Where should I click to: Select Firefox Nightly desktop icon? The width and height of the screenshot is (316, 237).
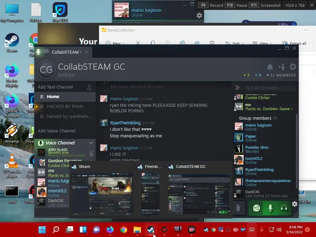pos(12,75)
